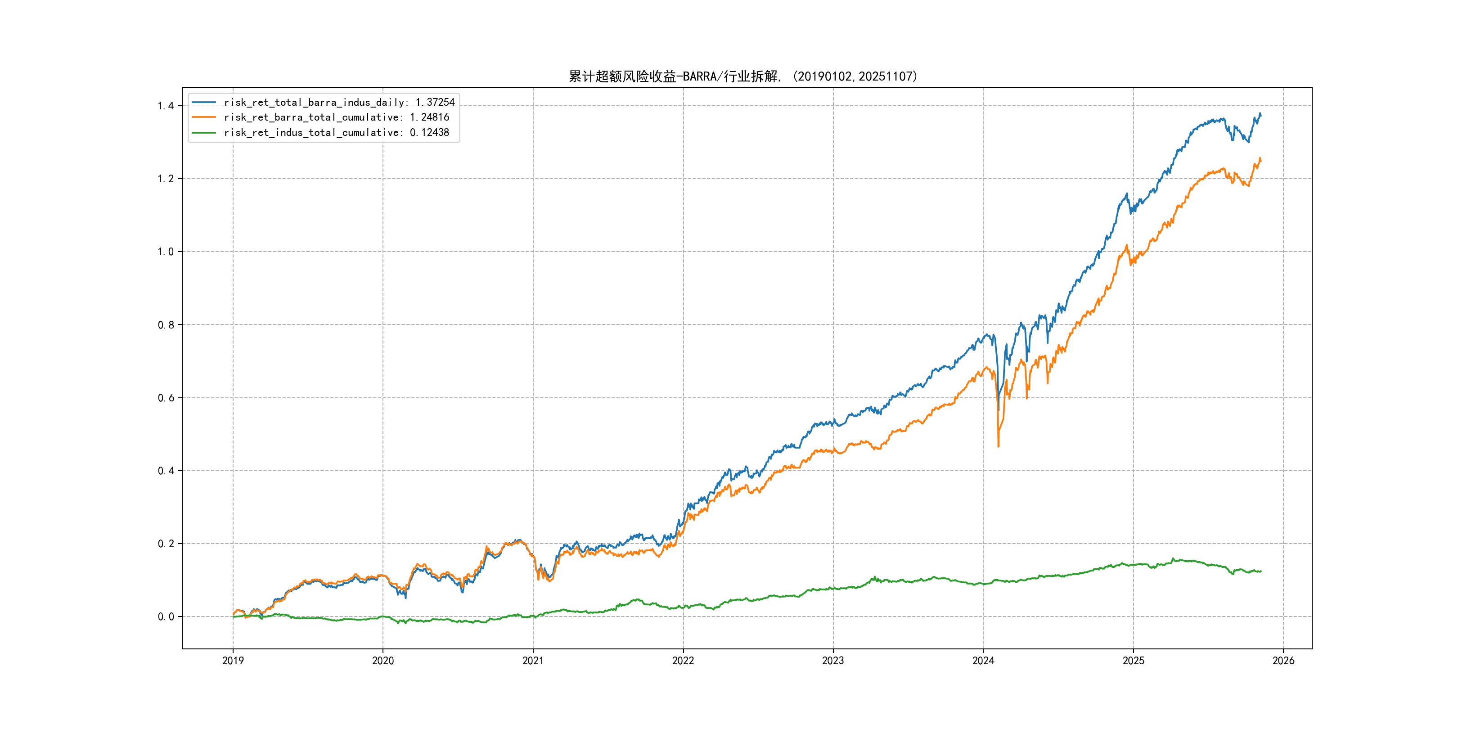Click the 0.0 y-axis tick label

point(165,617)
